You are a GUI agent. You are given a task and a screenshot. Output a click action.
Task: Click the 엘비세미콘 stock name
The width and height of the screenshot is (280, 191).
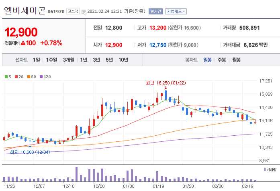tap(25, 11)
